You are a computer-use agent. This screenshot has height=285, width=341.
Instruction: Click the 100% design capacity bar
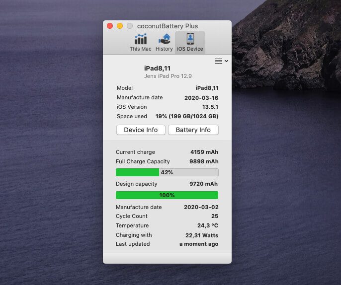pyautogui.click(x=167, y=195)
